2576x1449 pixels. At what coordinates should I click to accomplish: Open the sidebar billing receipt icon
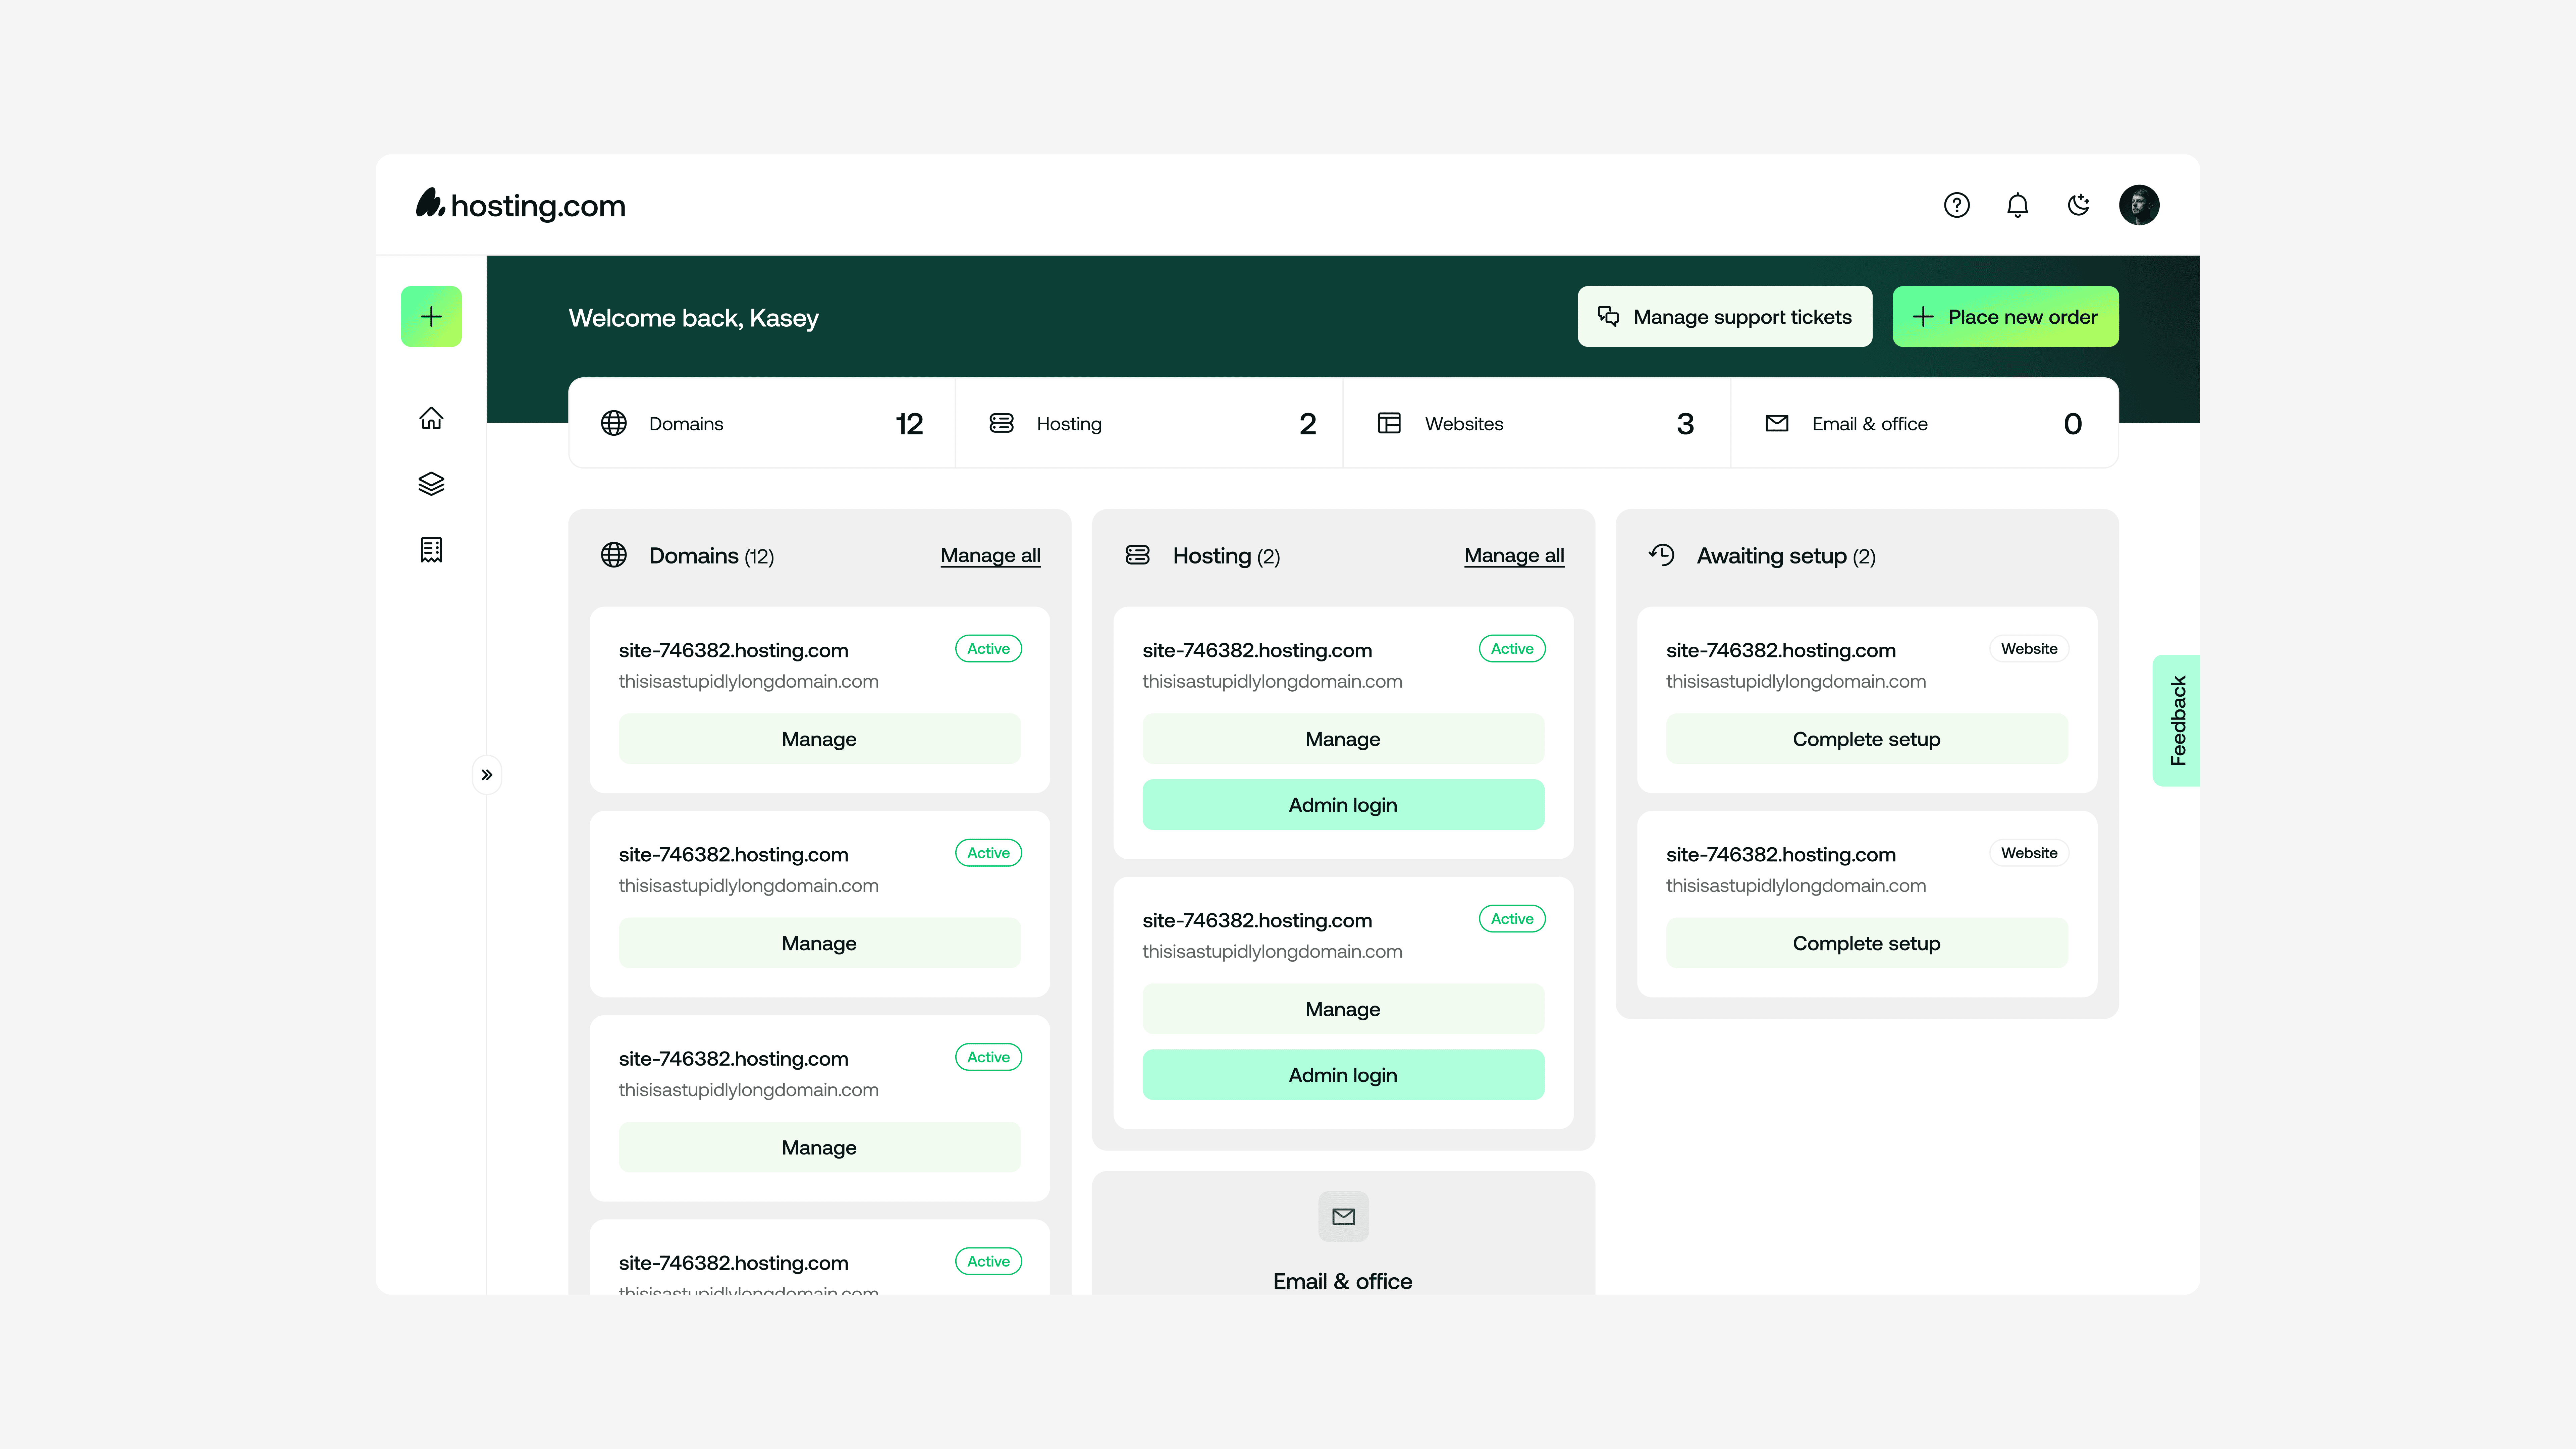tap(431, 550)
